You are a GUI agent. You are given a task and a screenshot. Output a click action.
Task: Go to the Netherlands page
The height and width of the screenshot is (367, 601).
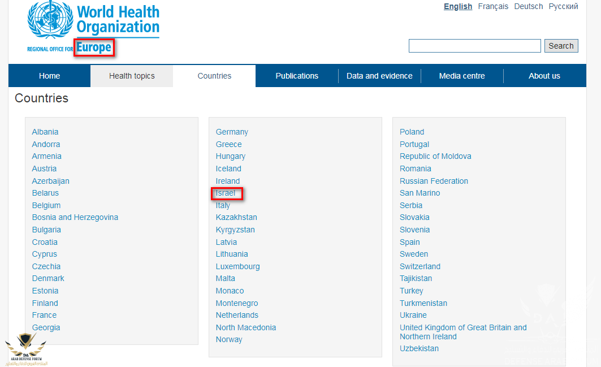[237, 315]
